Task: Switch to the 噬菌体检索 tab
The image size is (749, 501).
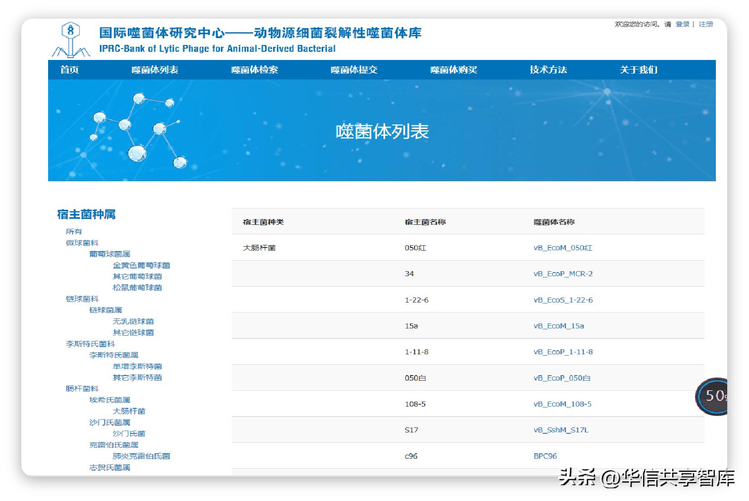Action: pyautogui.click(x=255, y=70)
